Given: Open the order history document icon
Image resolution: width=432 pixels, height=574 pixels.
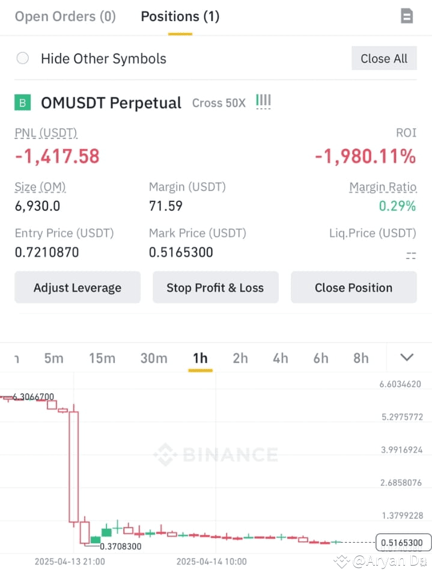Looking at the screenshot, I should pos(406,16).
